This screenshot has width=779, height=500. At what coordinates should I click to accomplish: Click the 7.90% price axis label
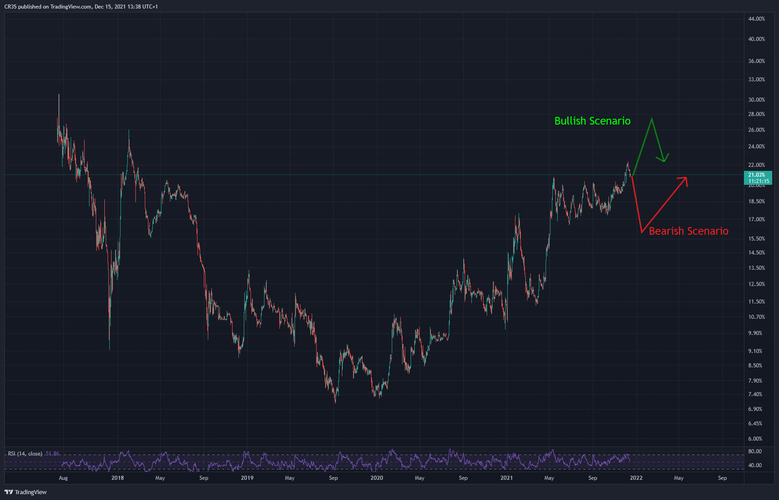point(755,381)
